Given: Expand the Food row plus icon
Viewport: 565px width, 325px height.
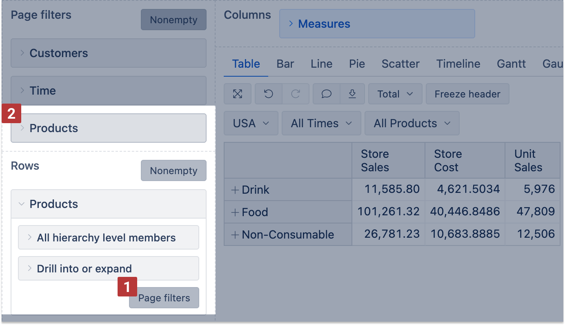Looking at the screenshot, I should coord(235,212).
